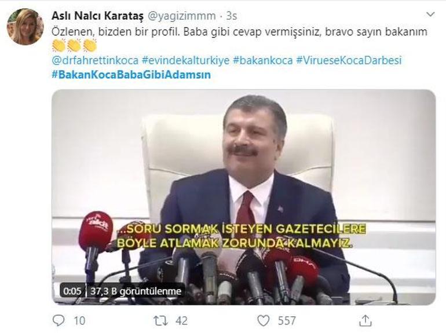The image size is (446, 333).
Task: Click the display name Aslı Nalcı Karataş
Action: [x=97, y=16]
